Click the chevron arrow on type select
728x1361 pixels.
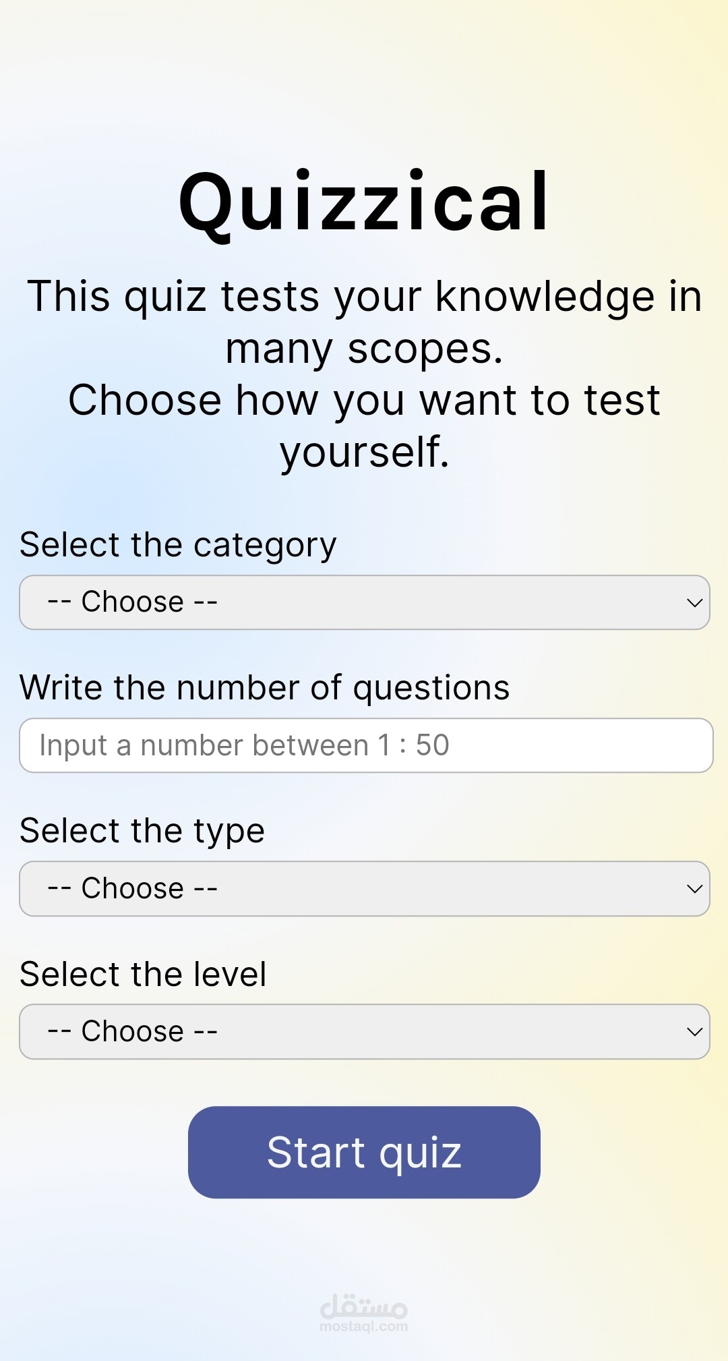pyautogui.click(x=694, y=888)
